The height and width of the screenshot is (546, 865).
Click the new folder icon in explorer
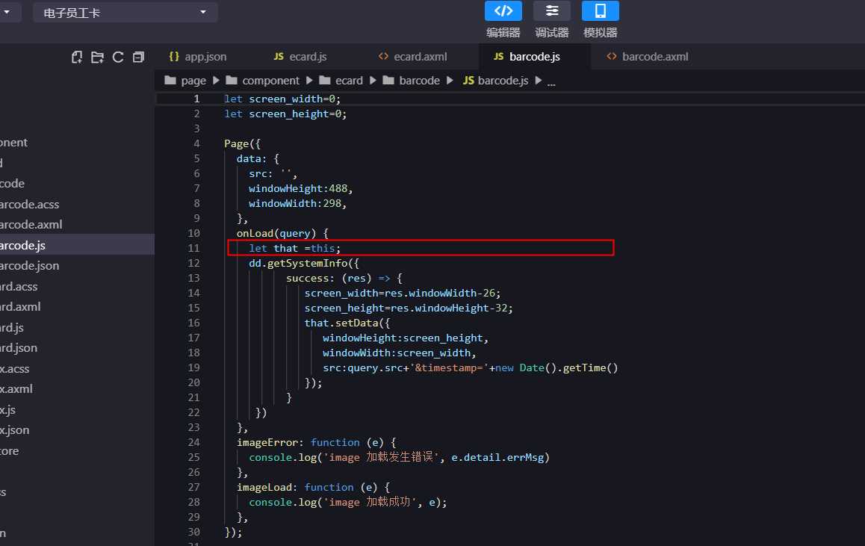click(x=97, y=57)
